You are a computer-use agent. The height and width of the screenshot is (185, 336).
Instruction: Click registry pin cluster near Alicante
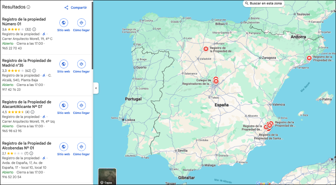pos(269,125)
